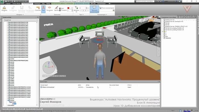
Task: Switch to Каталог элементов bottom tab
Action: point(8,109)
